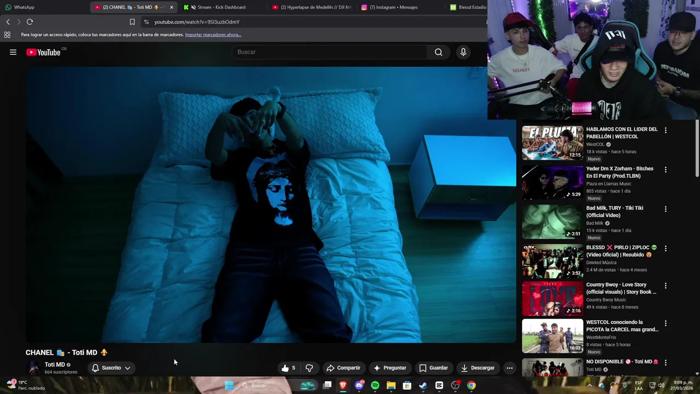Open options for 'BLESSD PIRLO ZIPLOC' video
The width and height of the screenshot is (700, 394).
point(666,248)
